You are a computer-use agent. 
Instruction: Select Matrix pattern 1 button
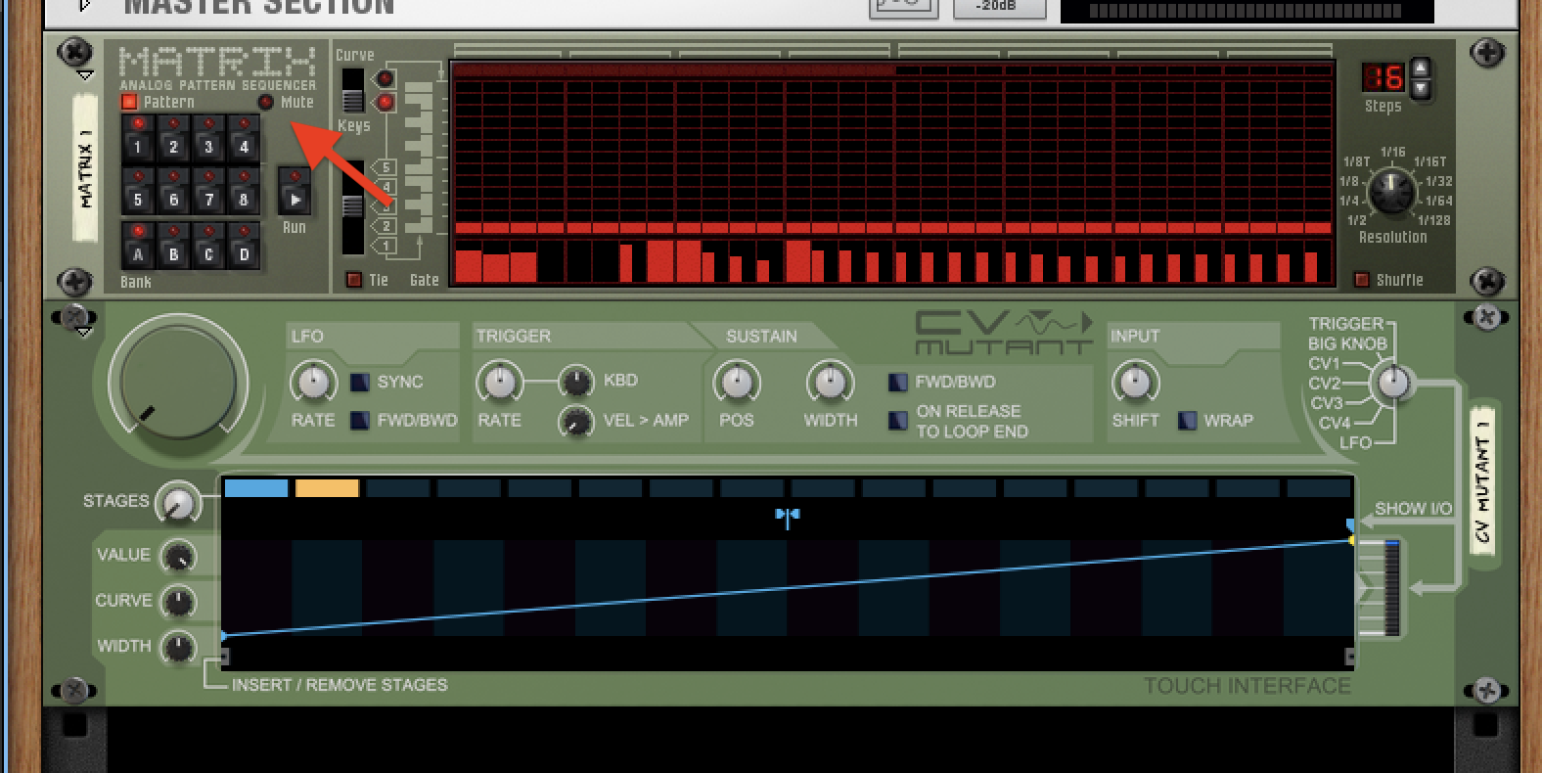(x=137, y=138)
